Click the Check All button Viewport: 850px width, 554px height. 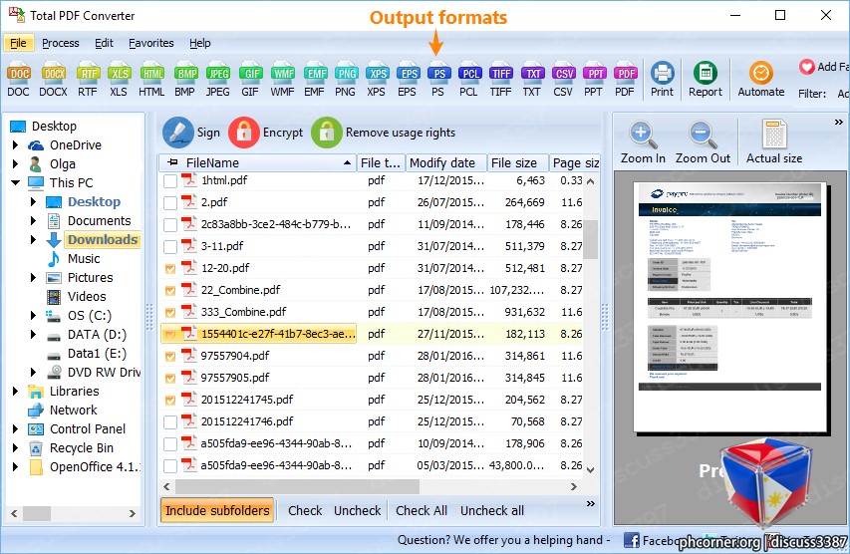point(422,510)
